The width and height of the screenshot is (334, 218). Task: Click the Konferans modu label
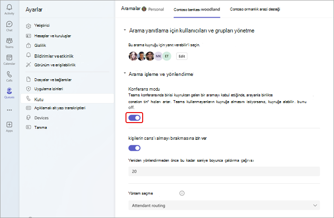click(x=144, y=89)
